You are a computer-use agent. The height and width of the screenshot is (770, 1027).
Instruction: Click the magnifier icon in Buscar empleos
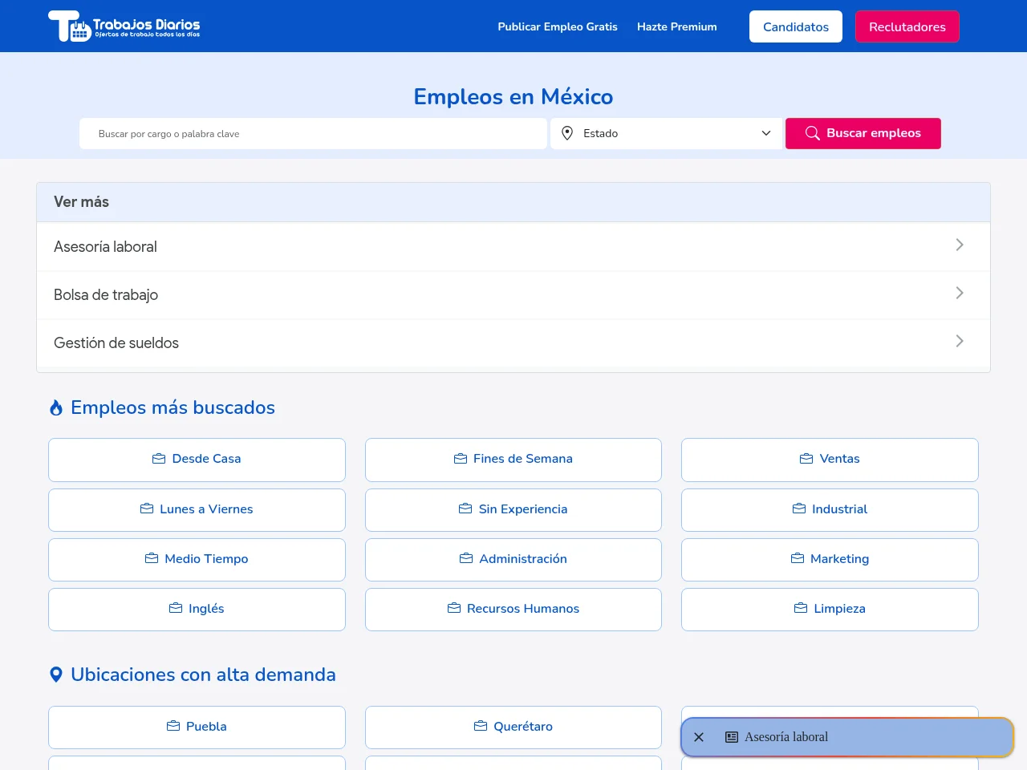pyautogui.click(x=812, y=133)
